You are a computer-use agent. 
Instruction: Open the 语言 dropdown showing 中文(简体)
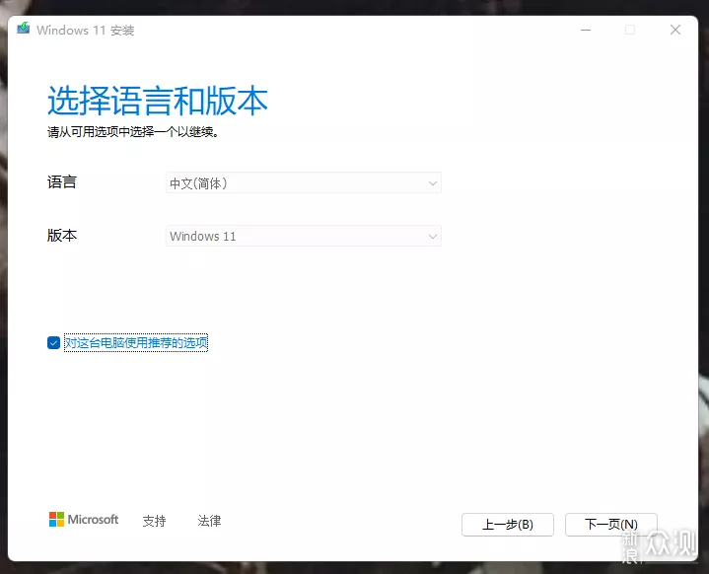pos(304,183)
